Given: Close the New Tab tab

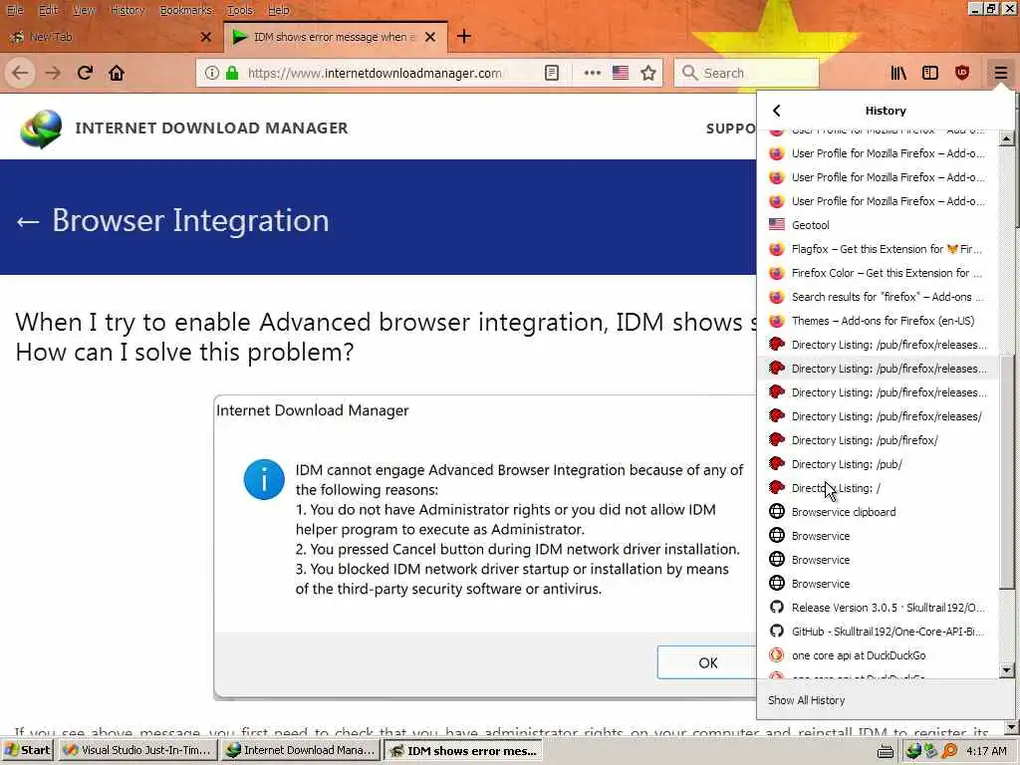Looking at the screenshot, I should pyautogui.click(x=206, y=37).
